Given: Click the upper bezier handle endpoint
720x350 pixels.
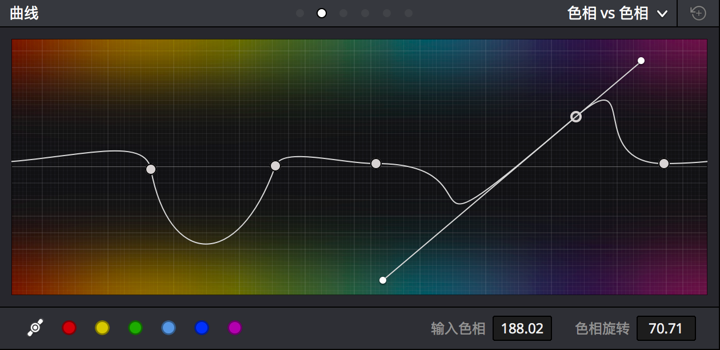Looking at the screenshot, I should point(641,61).
